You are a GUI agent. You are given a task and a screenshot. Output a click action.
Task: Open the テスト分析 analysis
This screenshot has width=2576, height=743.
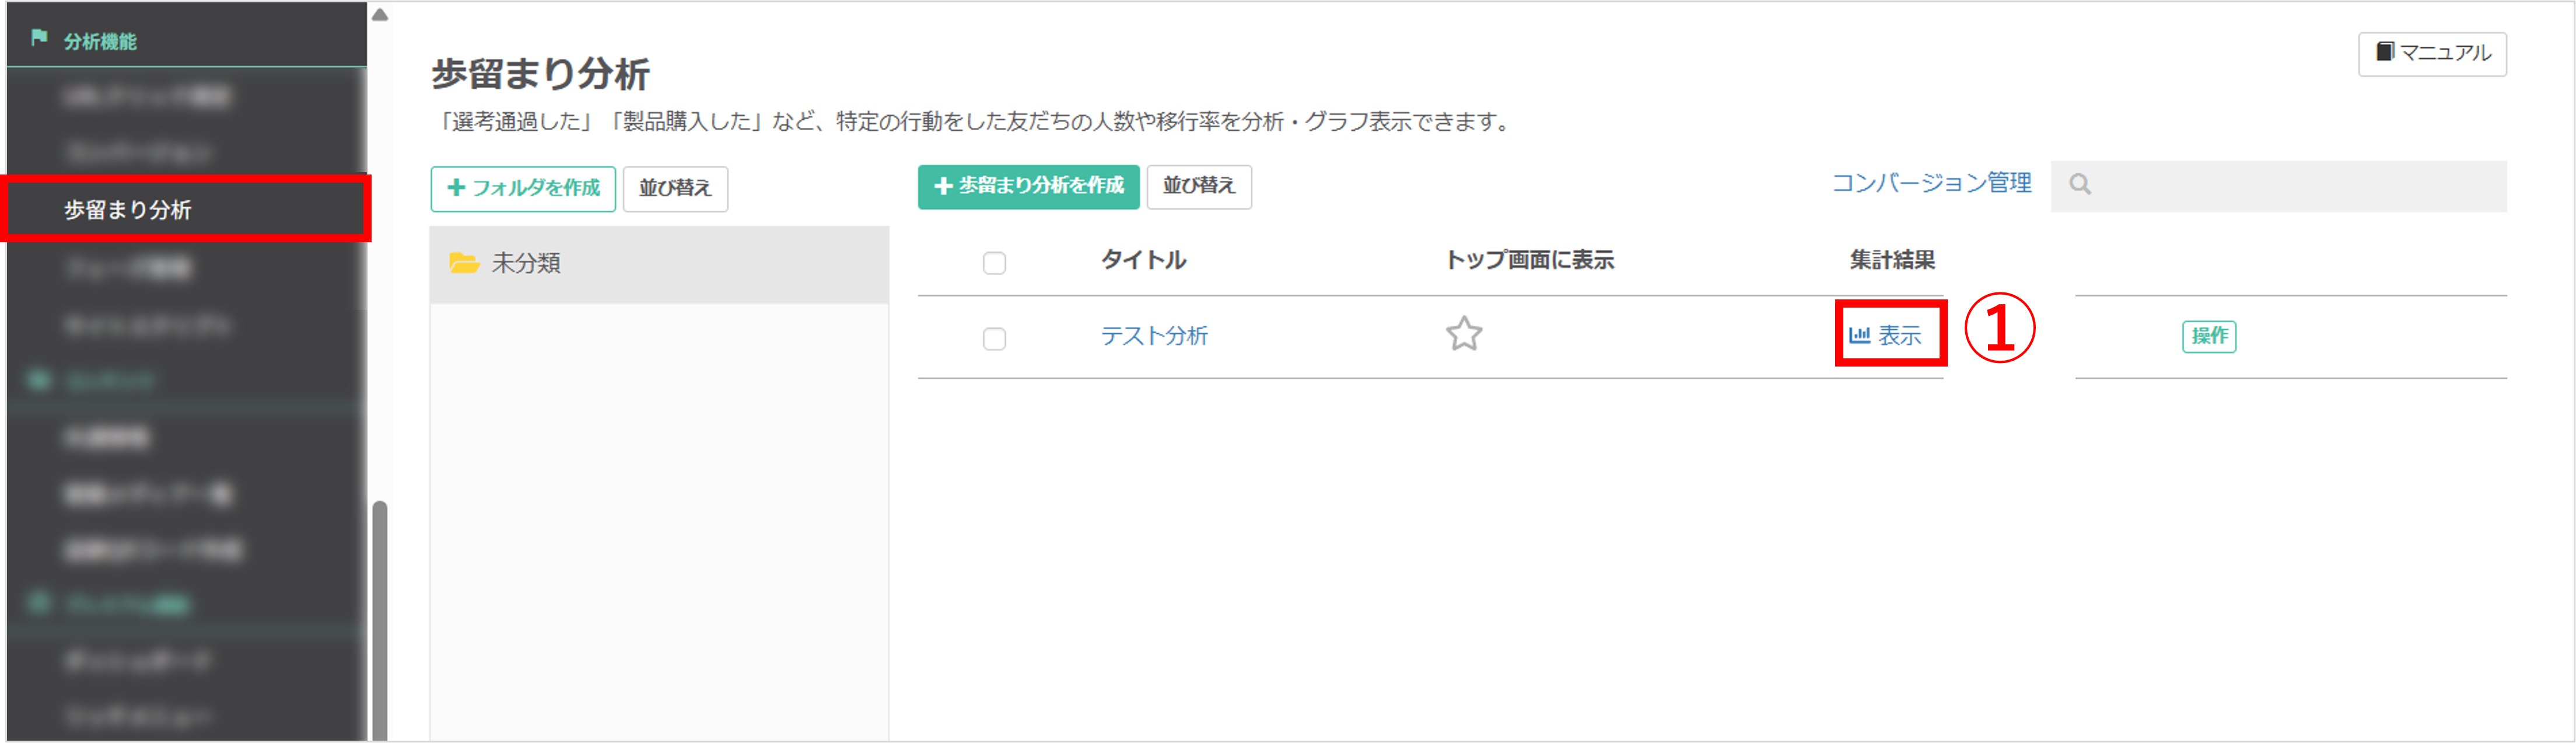(1155, 336)
